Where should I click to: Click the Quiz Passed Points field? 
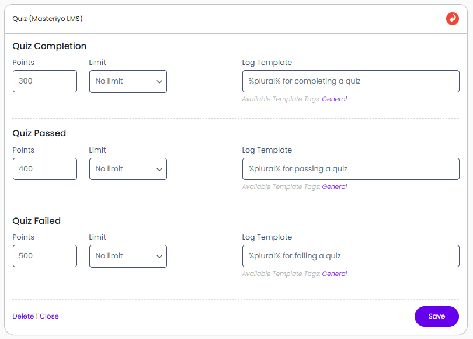coord(45,169)
